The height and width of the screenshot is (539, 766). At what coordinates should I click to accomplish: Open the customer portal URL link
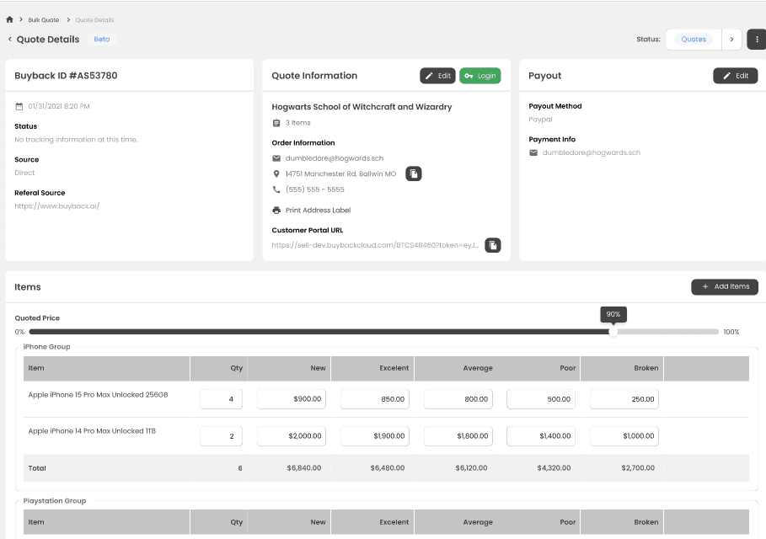[x=375, y=245]
